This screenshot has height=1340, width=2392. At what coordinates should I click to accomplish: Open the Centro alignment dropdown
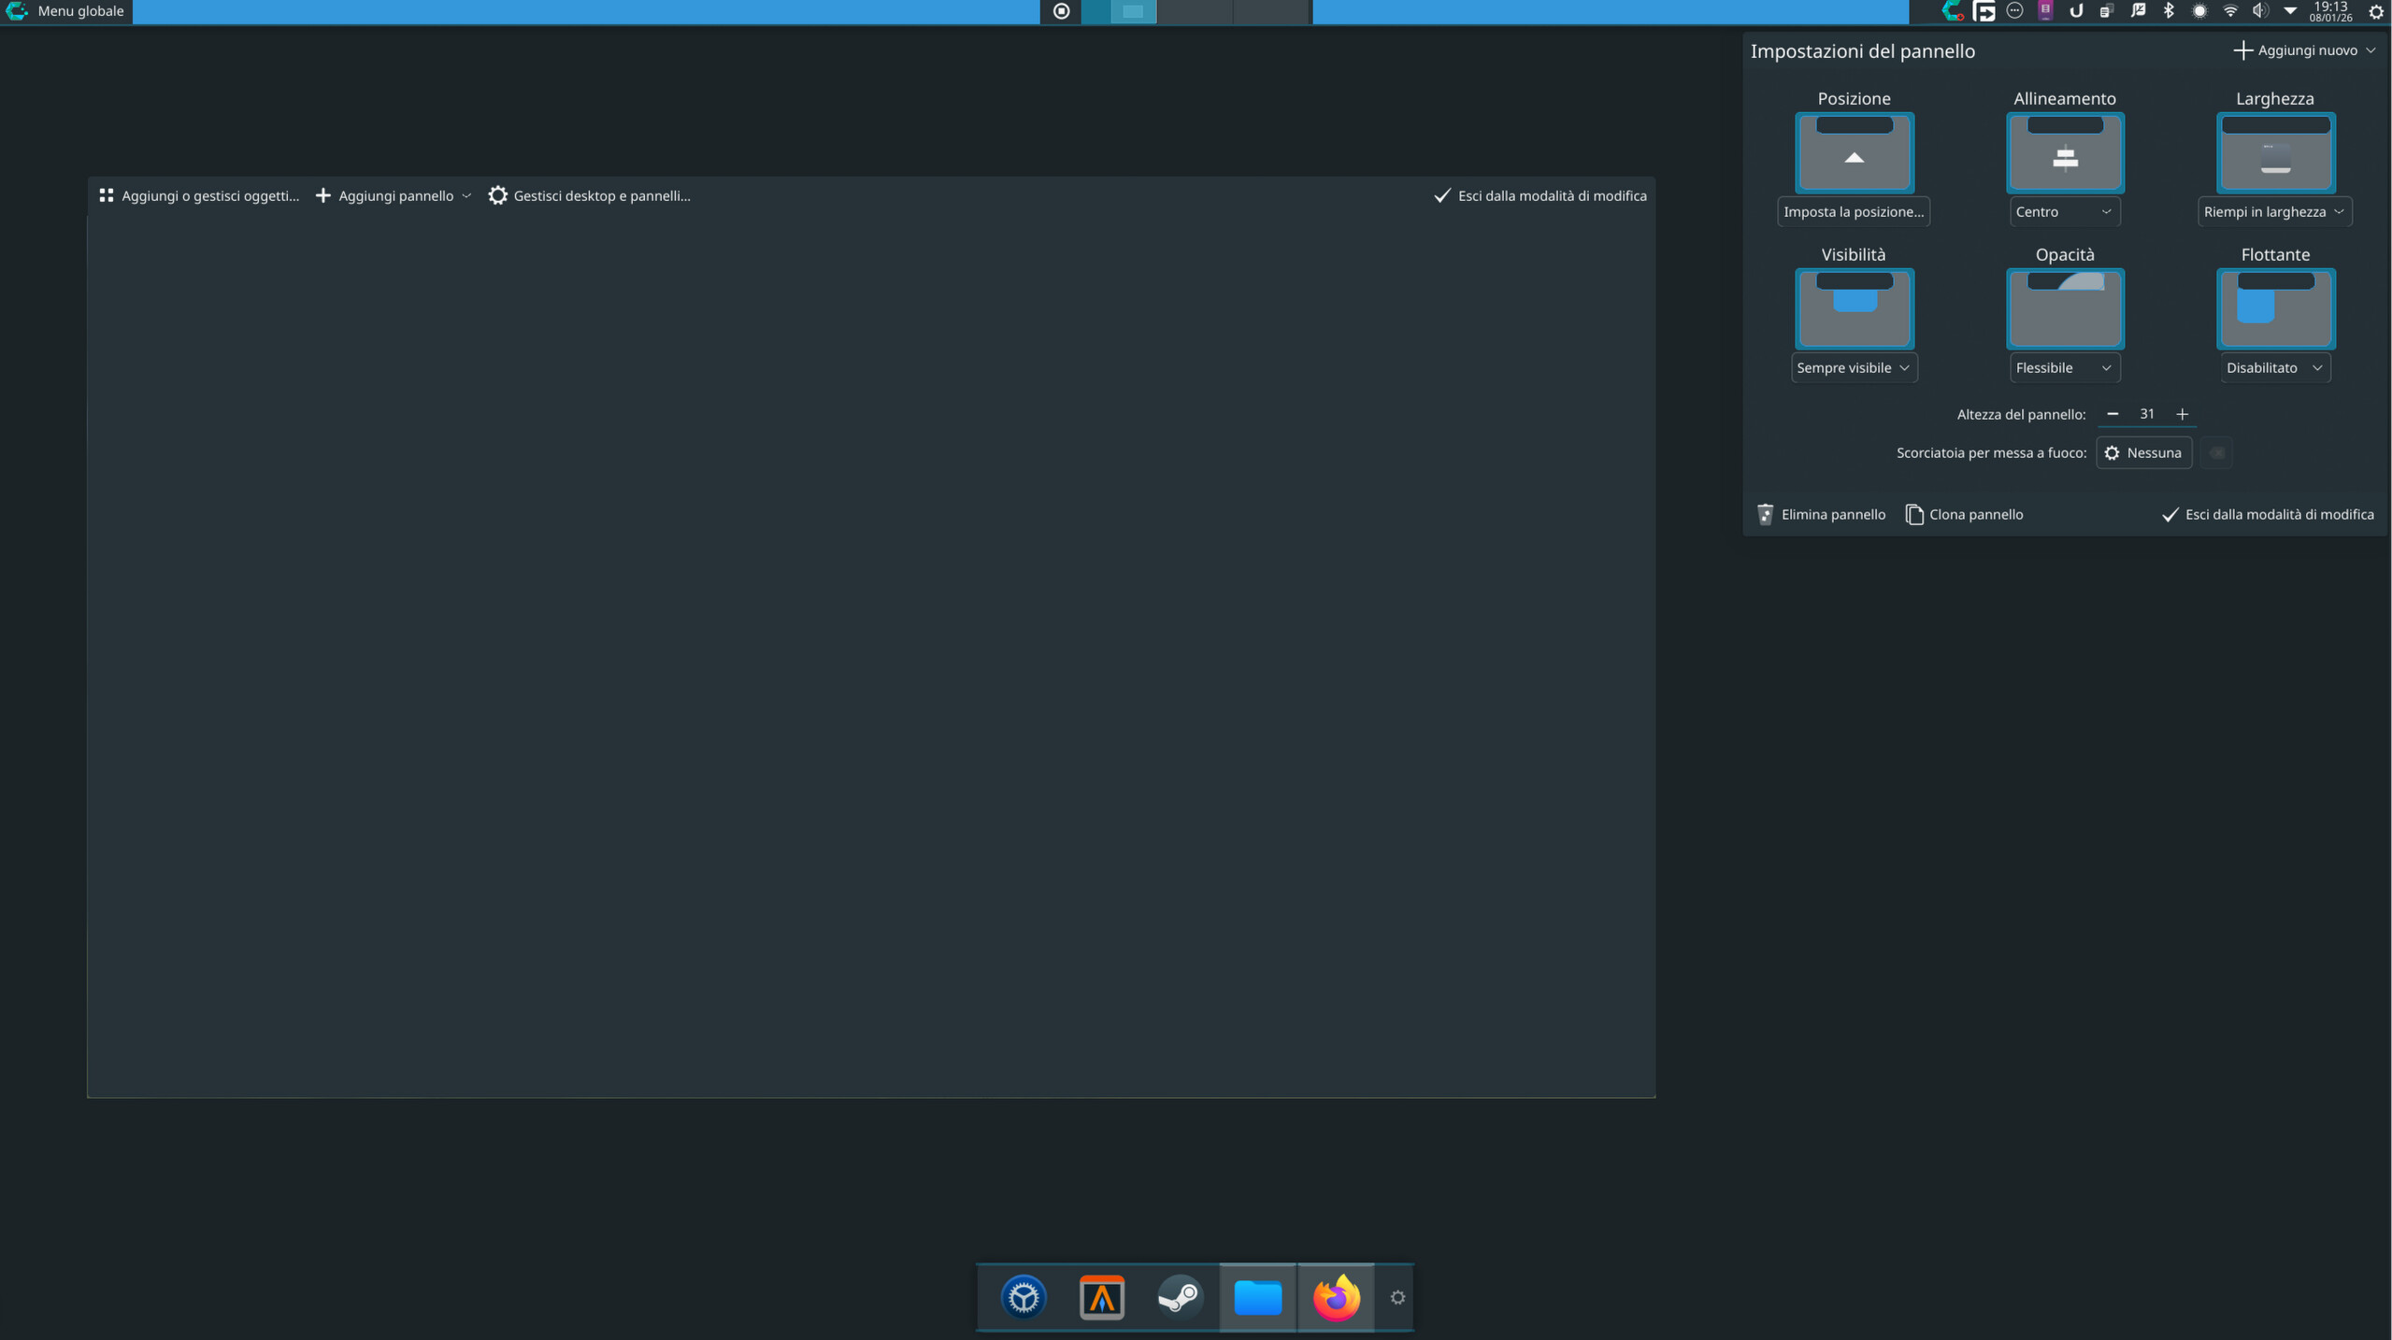(x=2064, y=211)
